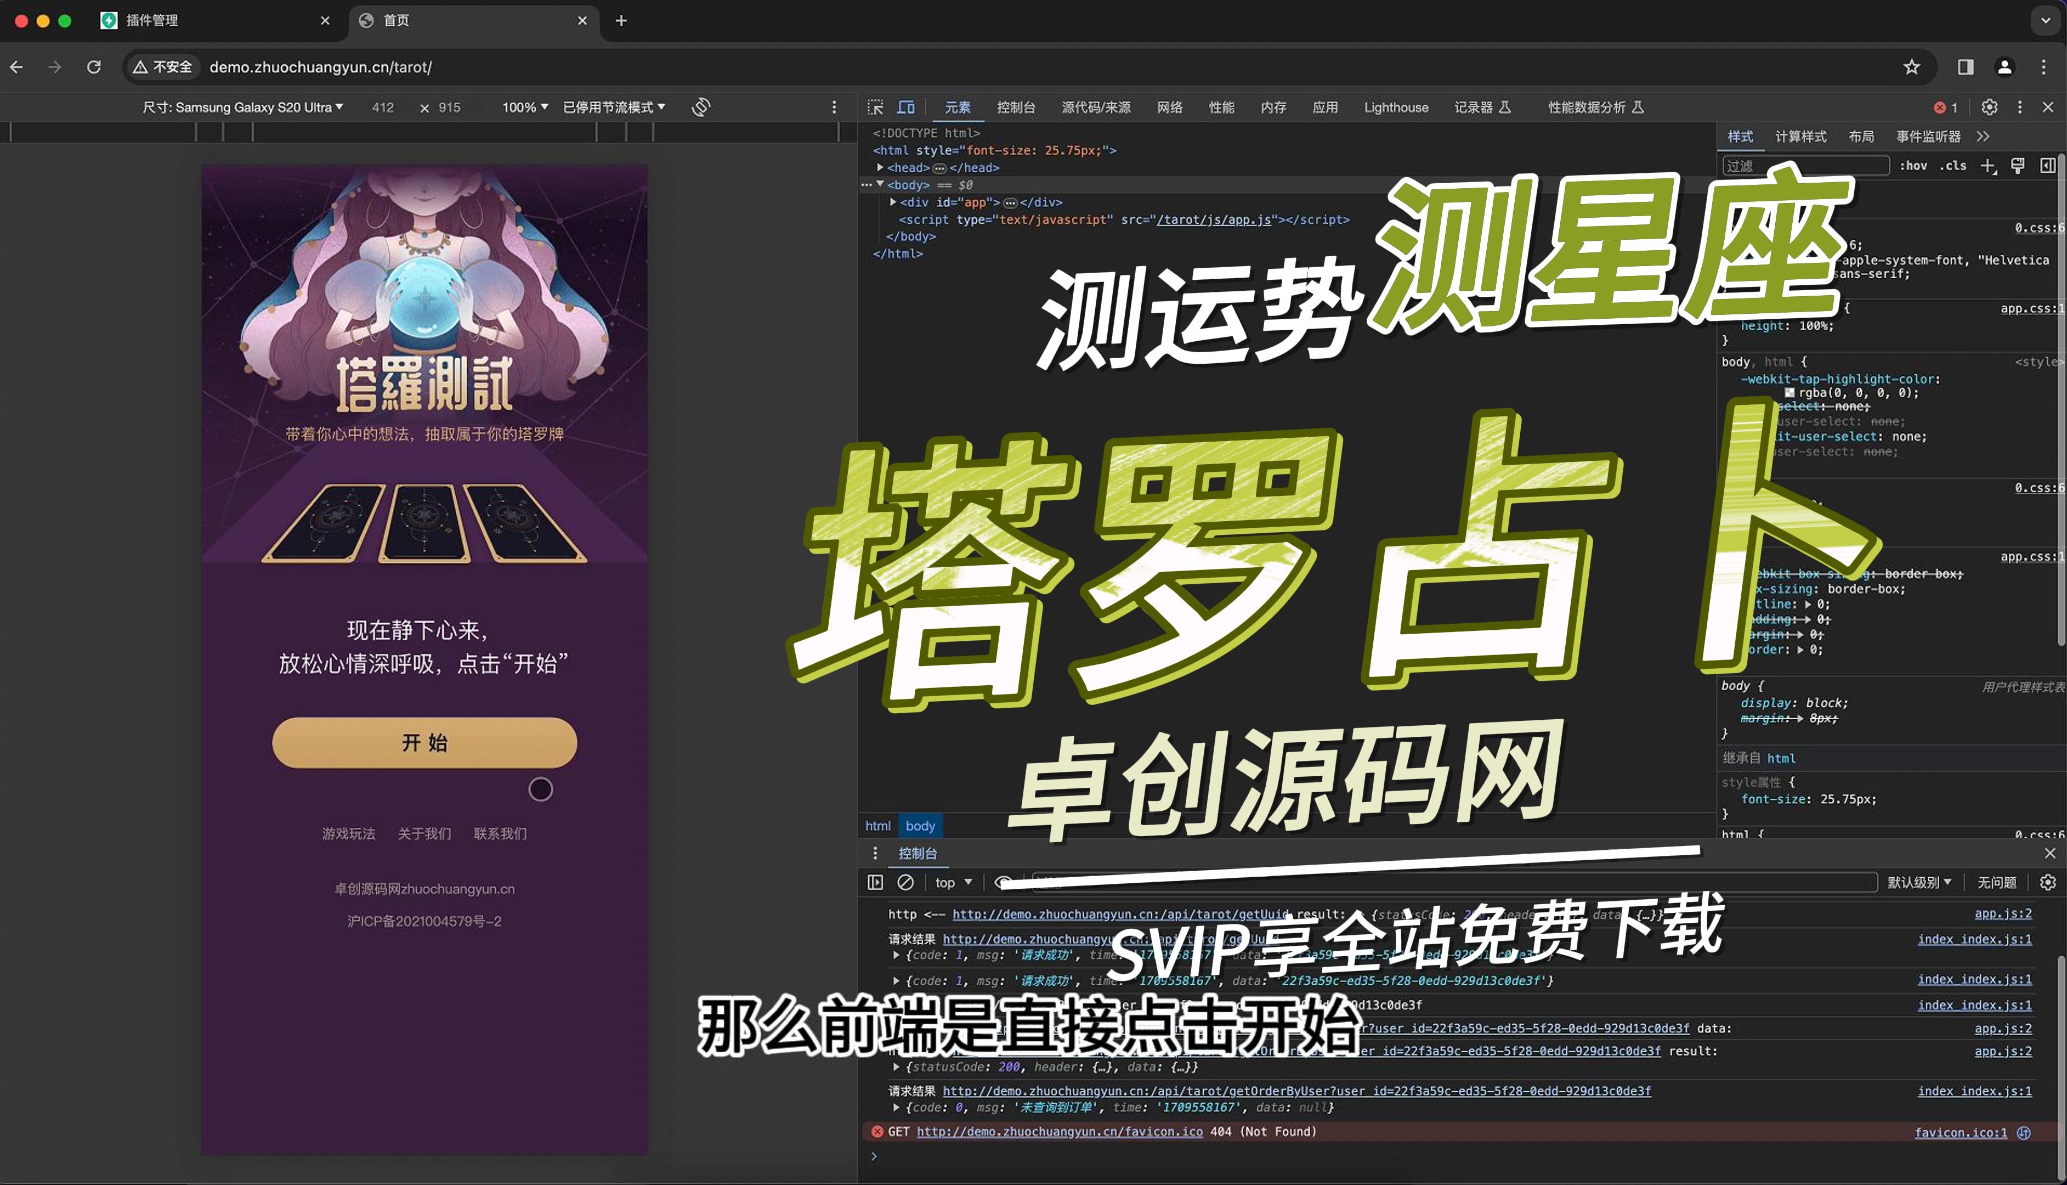Viewport: 2067px width, 1185px height.
Task: Click the rgba(0, 0, 0, 0) color swatch
Action: (1789, 393)
